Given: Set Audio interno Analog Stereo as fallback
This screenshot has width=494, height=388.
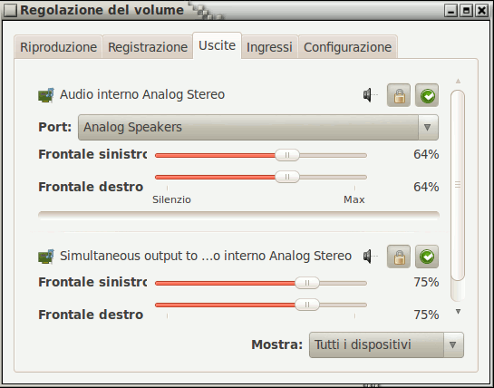Looking at the screenshot, I should point(427,95).
